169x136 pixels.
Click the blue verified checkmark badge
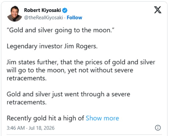click(65, 11)
